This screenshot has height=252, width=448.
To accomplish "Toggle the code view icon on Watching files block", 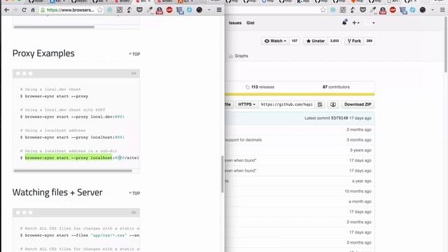I will pos(134,212).
